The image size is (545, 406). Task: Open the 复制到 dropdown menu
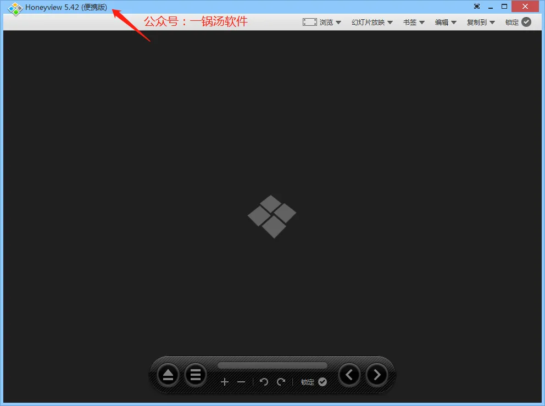481,22
